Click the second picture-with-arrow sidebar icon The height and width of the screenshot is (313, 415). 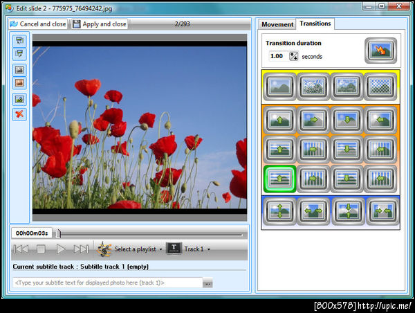pos(19,54)
